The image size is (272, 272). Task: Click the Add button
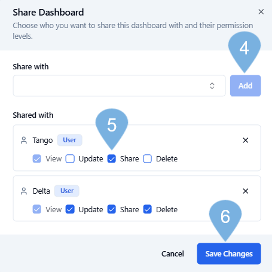[x=246, y=86]
